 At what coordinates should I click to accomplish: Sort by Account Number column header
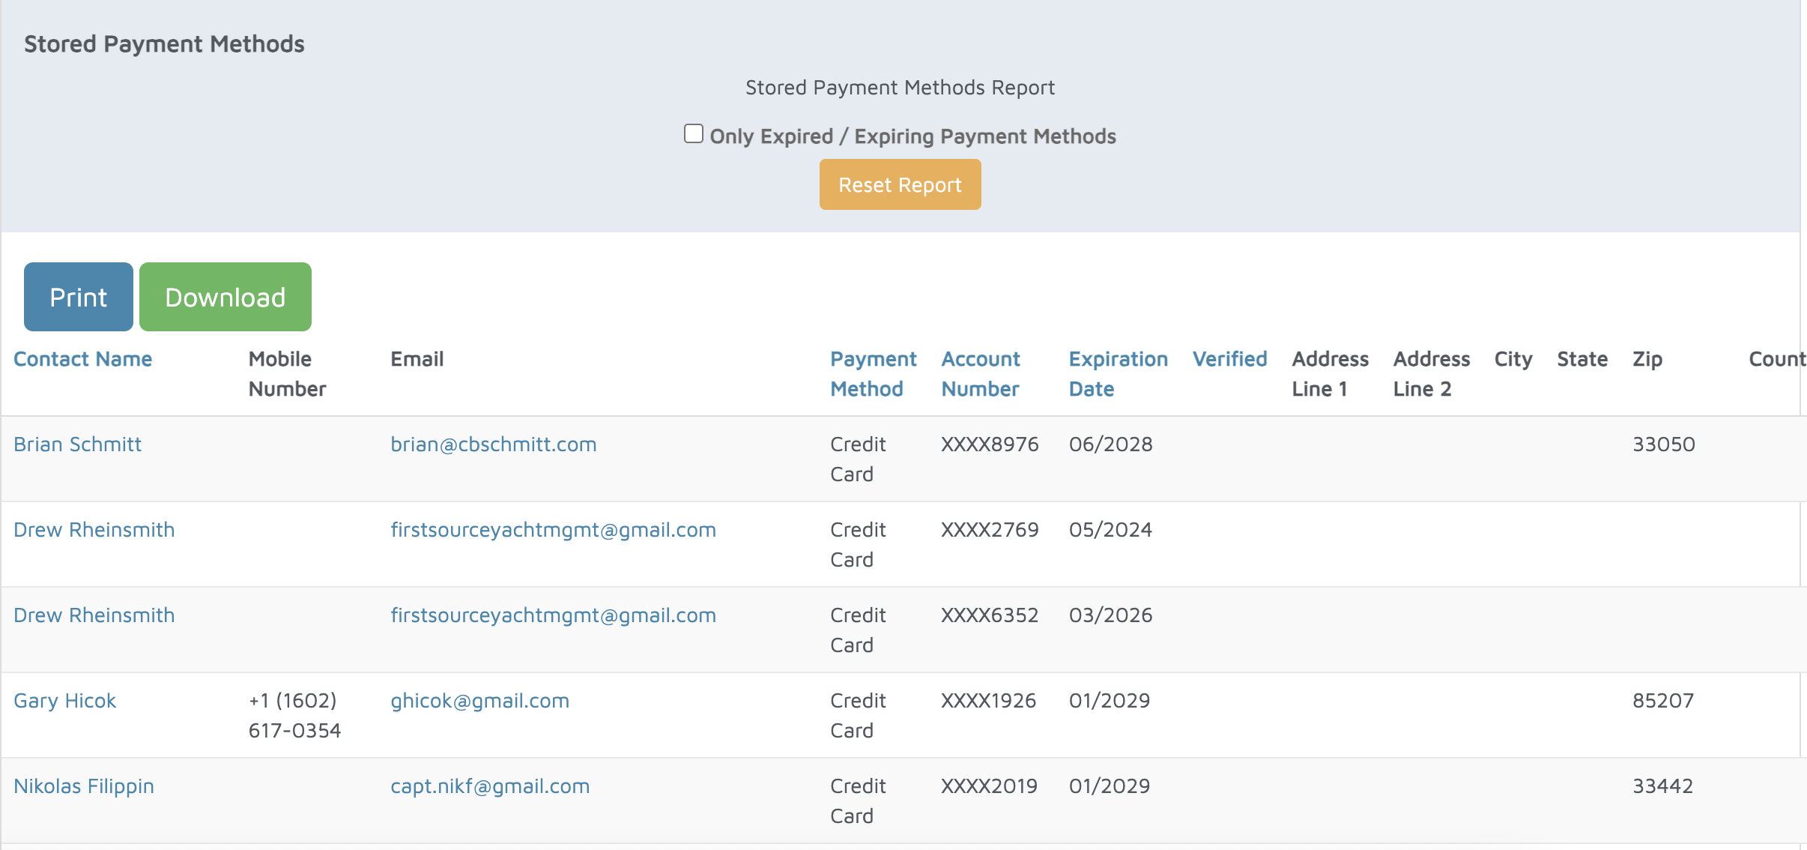coord(980,373)
